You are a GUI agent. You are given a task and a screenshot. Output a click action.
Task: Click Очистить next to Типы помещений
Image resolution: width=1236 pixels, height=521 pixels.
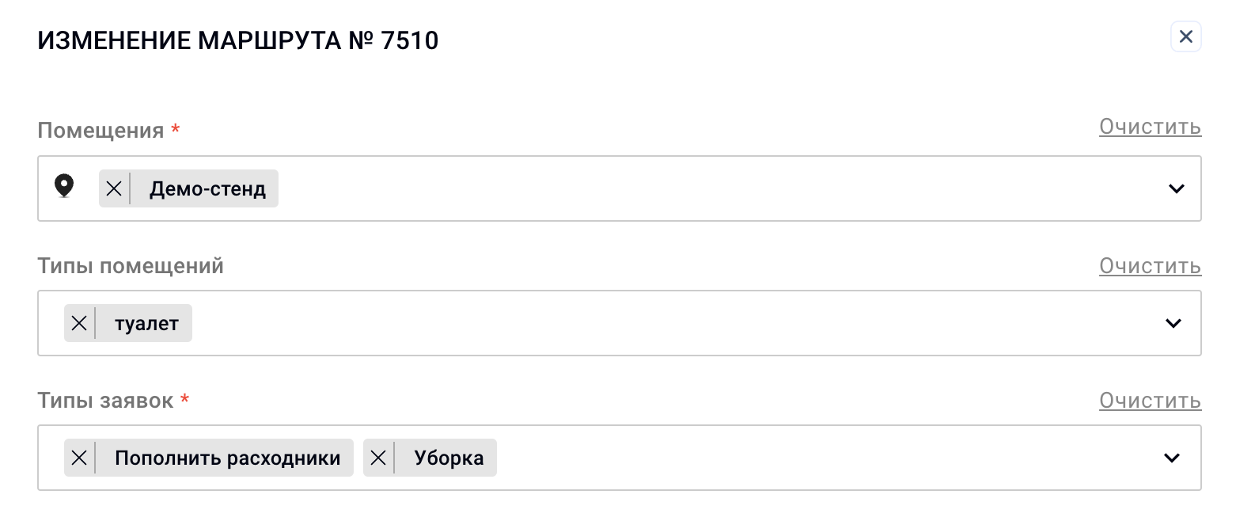1150,266
